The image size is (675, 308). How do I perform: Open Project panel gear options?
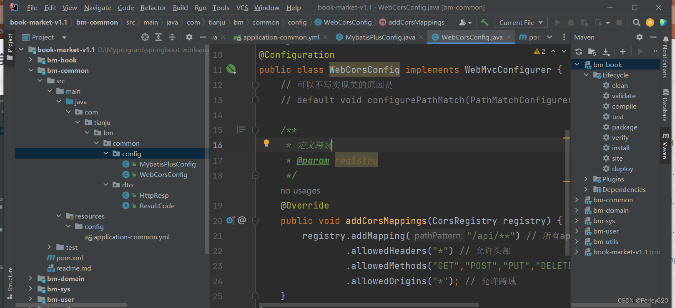(189, 37)
